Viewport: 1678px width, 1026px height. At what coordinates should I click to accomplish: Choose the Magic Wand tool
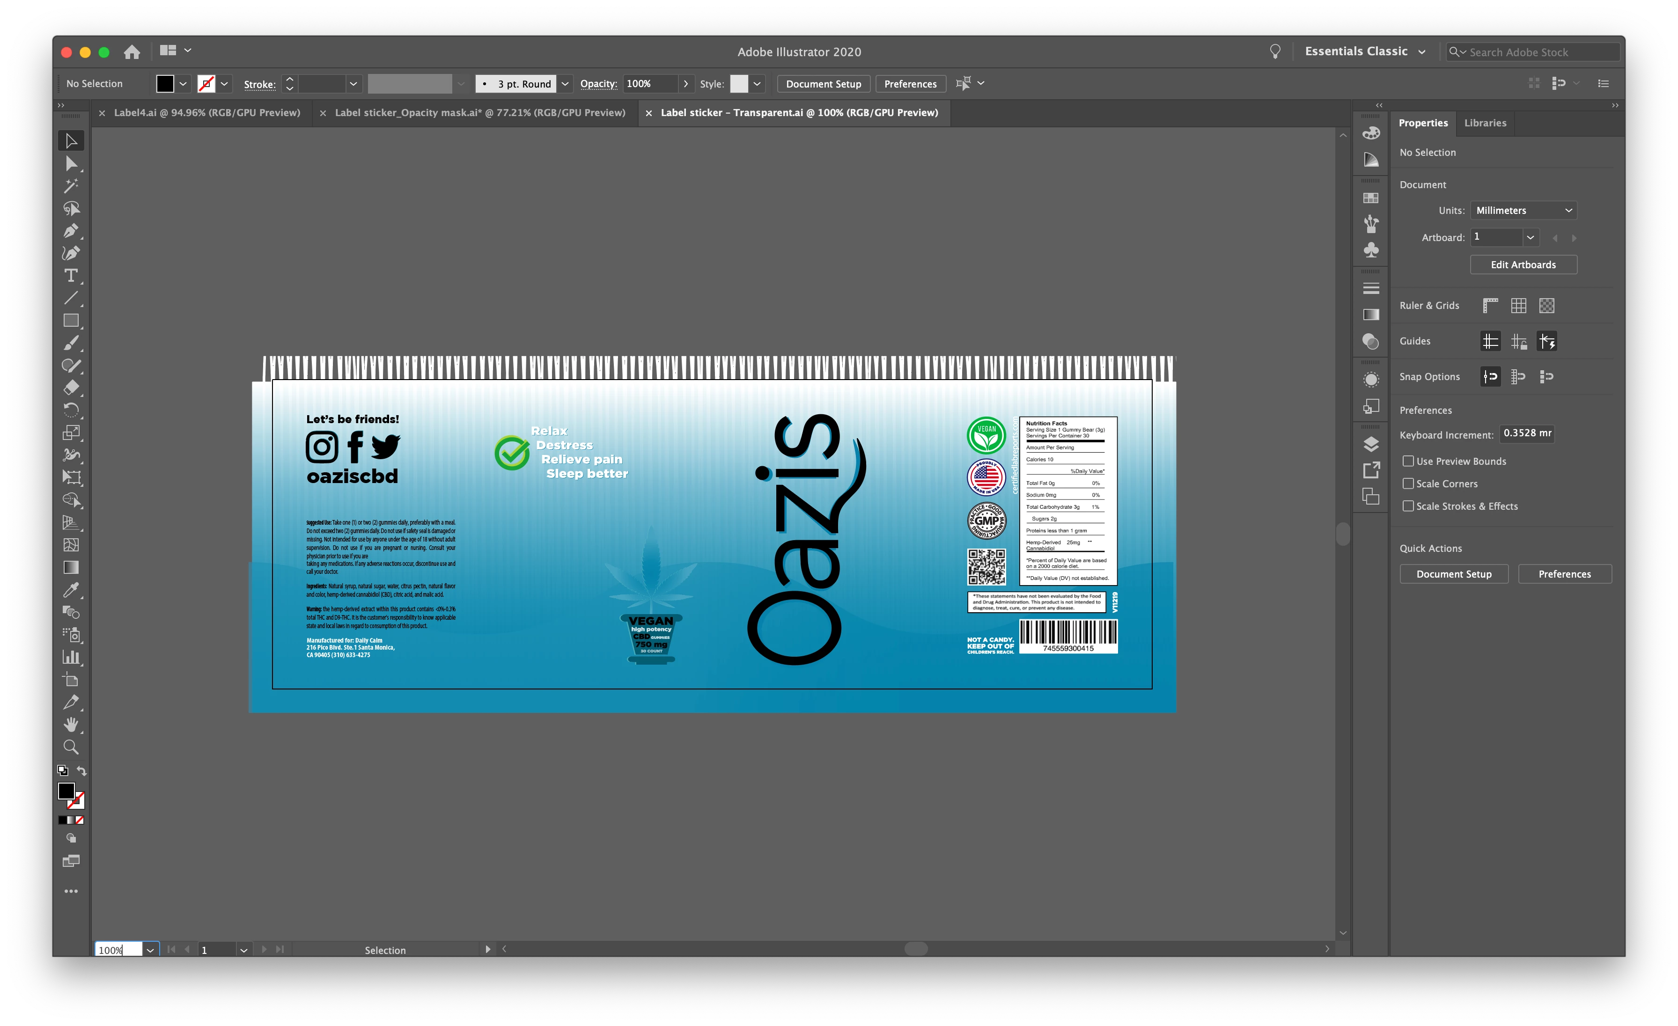coord(70,186)
